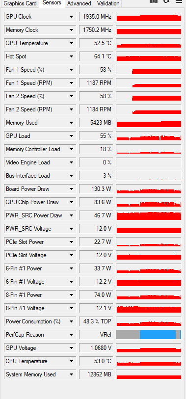
Task: Click the 83.6 W chip power value
Action: pyautogui.click(x=96, y=202)
